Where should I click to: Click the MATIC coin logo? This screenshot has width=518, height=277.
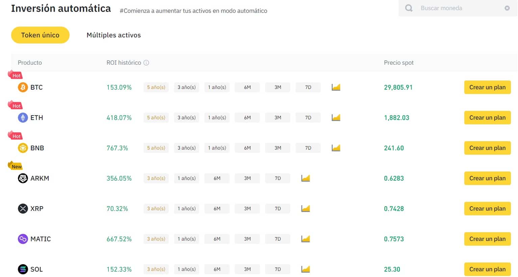click(x=23, y=239)
